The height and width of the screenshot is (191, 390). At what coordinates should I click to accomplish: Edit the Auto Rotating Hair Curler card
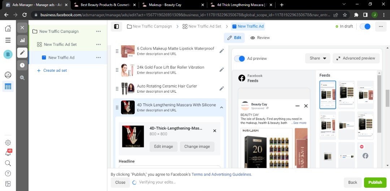coord(222,88)
